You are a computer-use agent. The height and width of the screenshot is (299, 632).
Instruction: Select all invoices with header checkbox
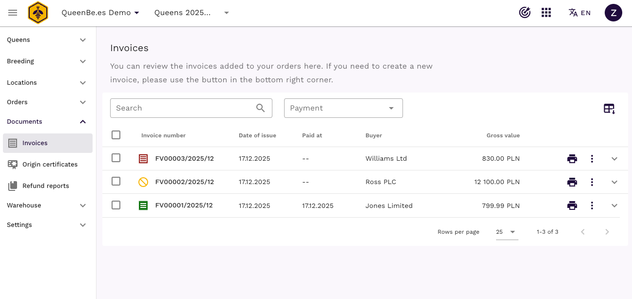pos(116,135)
